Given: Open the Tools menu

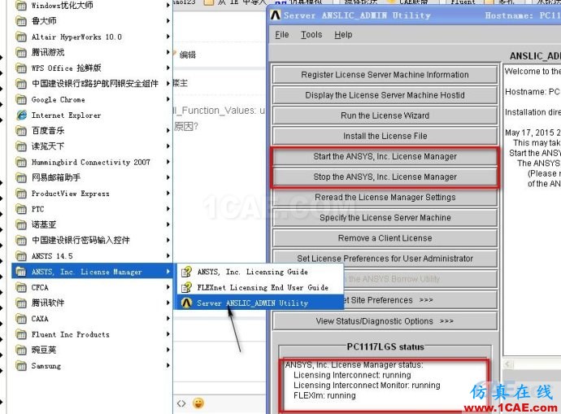Looking at the screenshot, I should (x=311, y=35).
